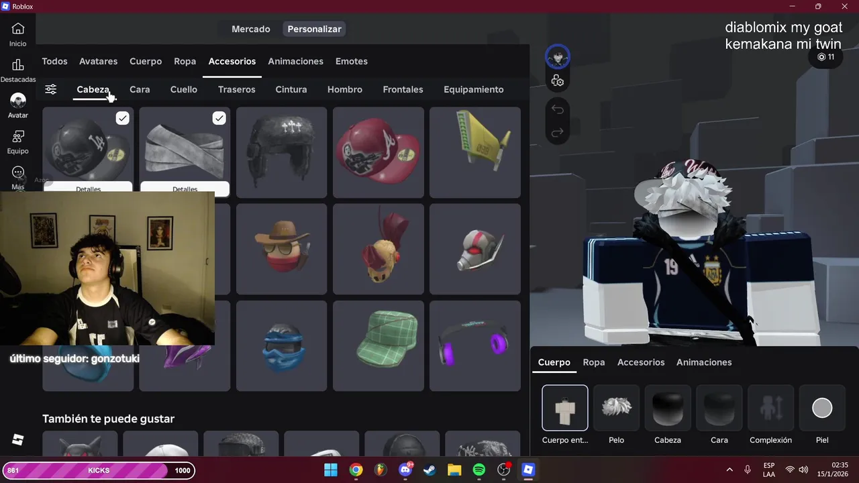Image resolution: width=859 pixels, height=483 pixels.
Task: Open the Piel skin color swatch
Action: (822, 408)
